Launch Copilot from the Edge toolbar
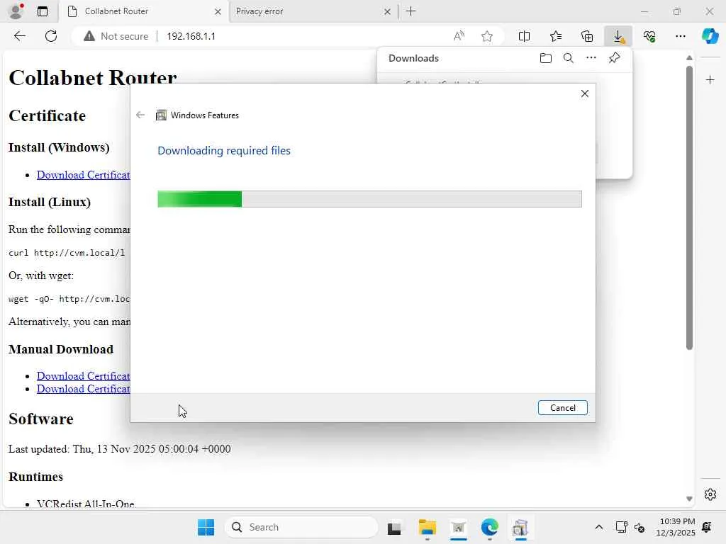This screenshot has height=544, width=726. tap(710, 36)
